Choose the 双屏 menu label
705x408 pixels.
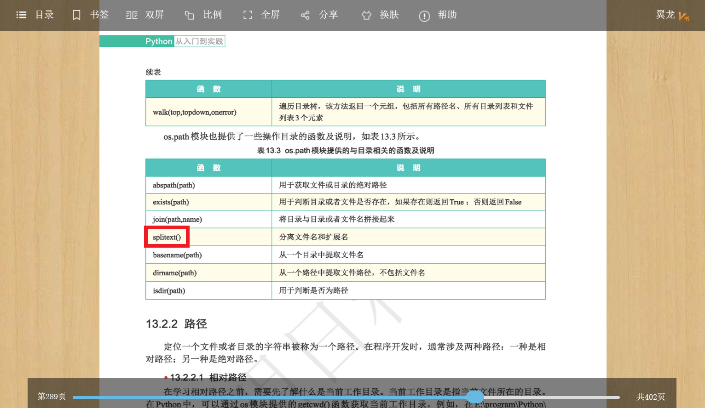[155, 15]
